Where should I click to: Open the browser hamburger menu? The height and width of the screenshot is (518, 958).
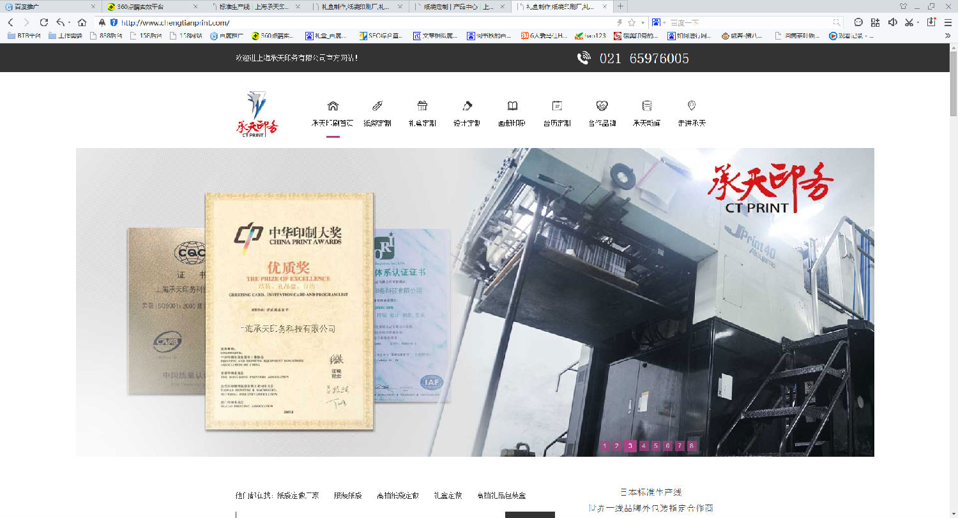[x=947, y=22]
